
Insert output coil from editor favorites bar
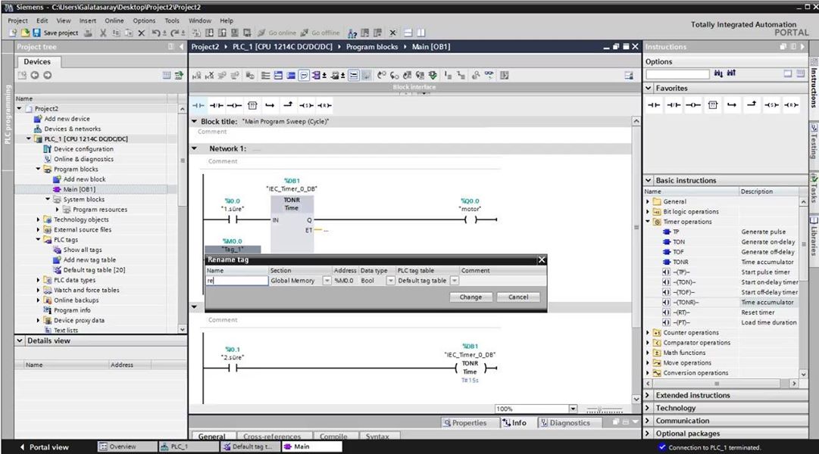(x=234, y=105)
